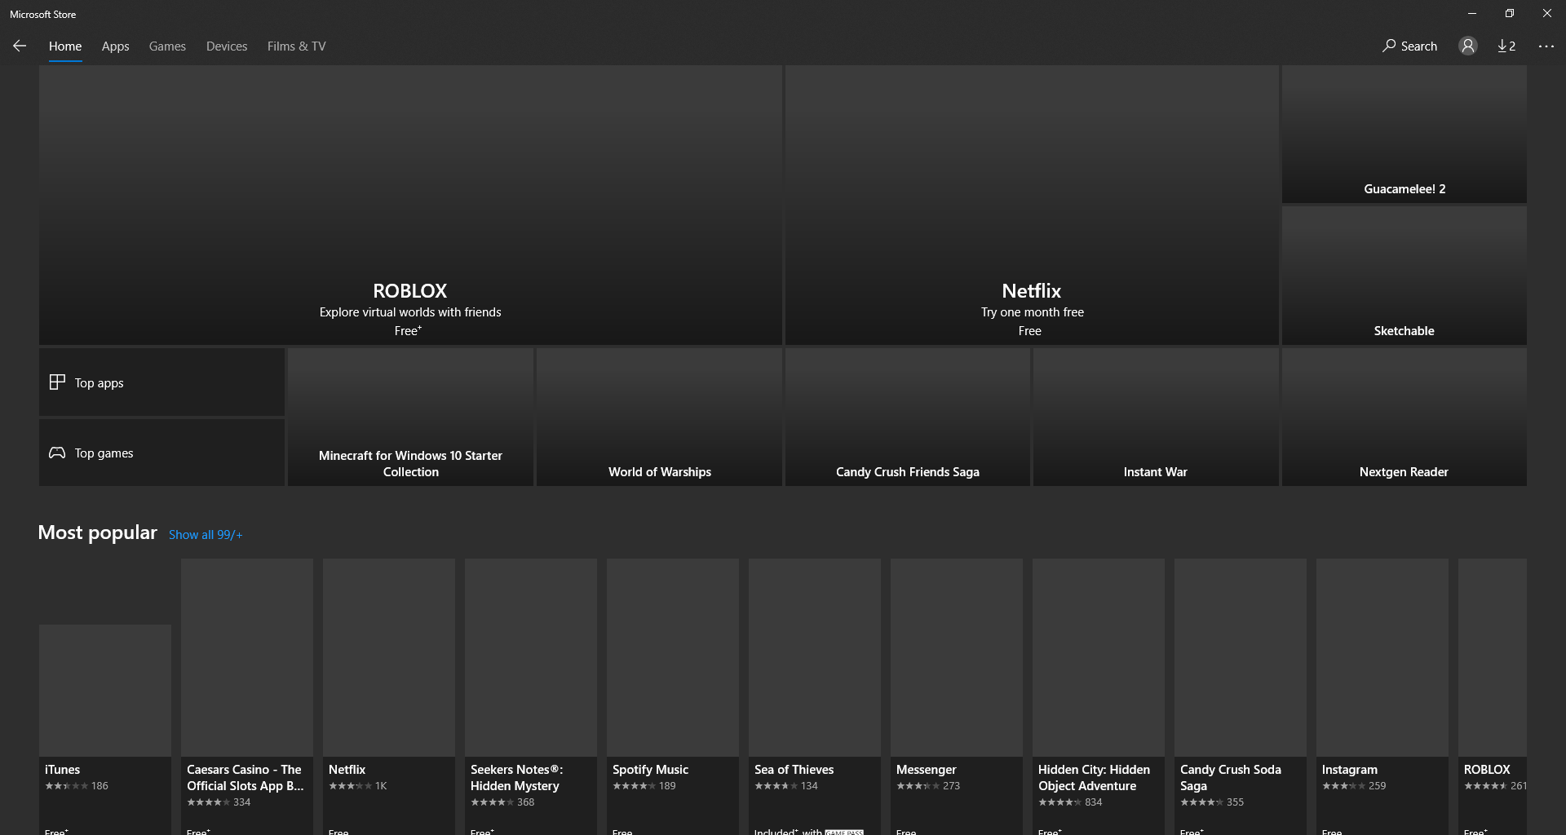Open the World of Warships tile
Screen dimensions: 1566x835
pos(659,417)
